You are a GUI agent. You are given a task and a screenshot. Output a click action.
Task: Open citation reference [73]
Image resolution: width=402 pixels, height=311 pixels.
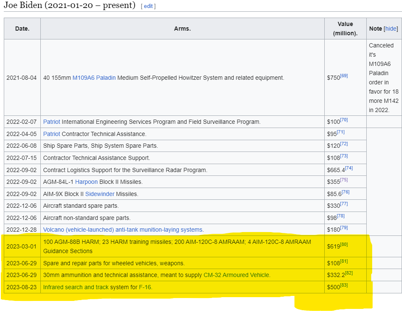[x=344, y=156]
